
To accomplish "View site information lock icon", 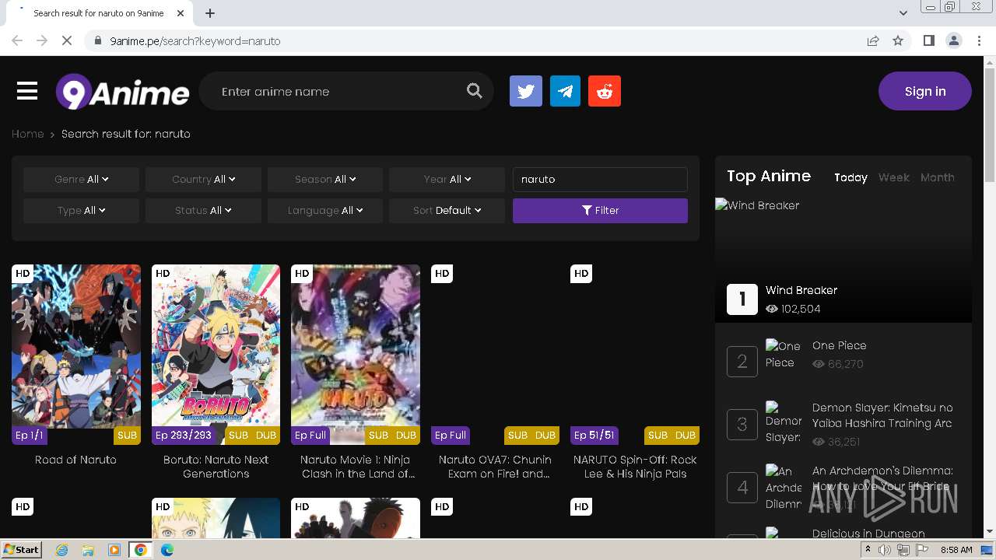I will 97,40.
